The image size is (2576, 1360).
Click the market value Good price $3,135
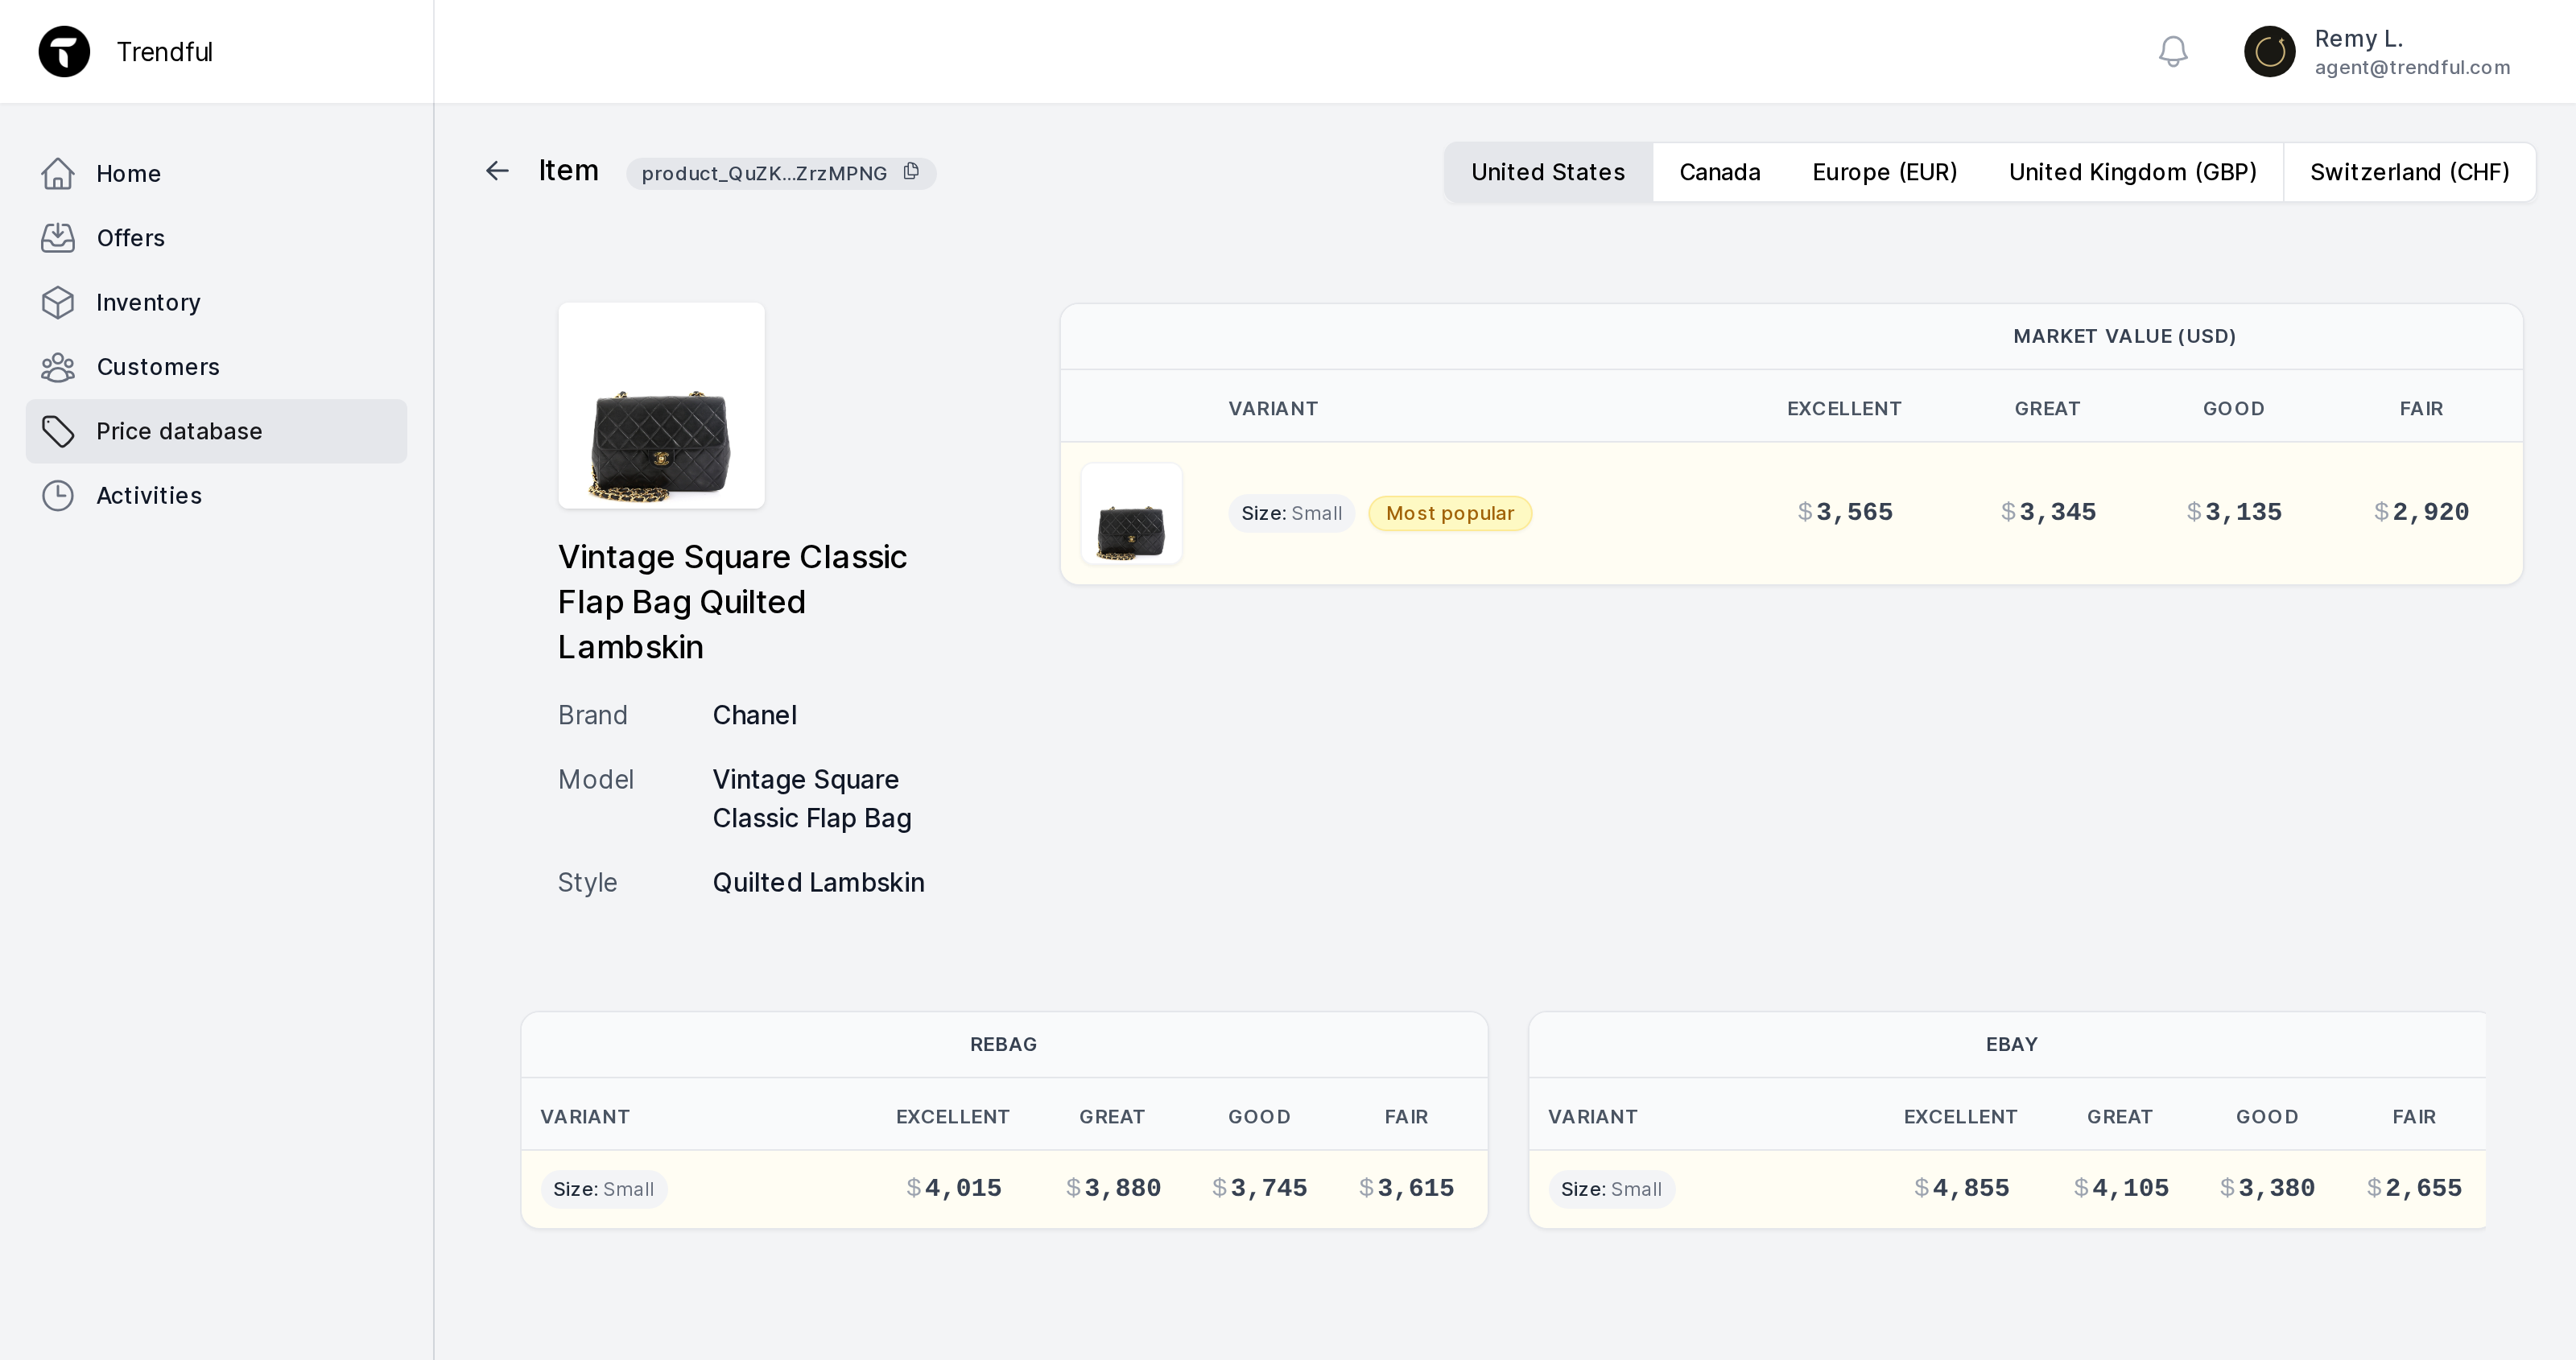2234,512
